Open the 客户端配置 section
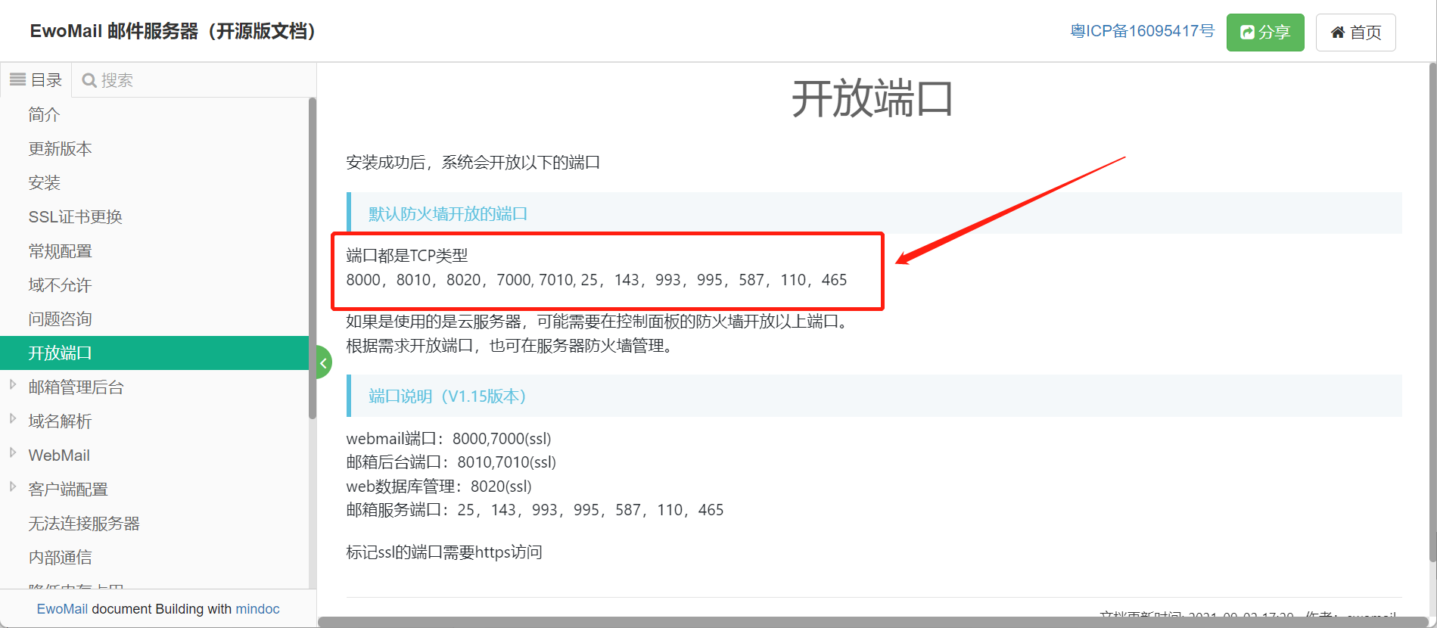1437x628 pixels. tap(68, 490)
